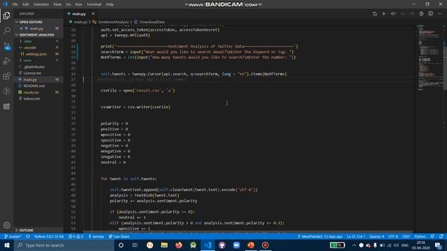
Task: Open Task View on the taskbar
Action: tap(135, 245)
